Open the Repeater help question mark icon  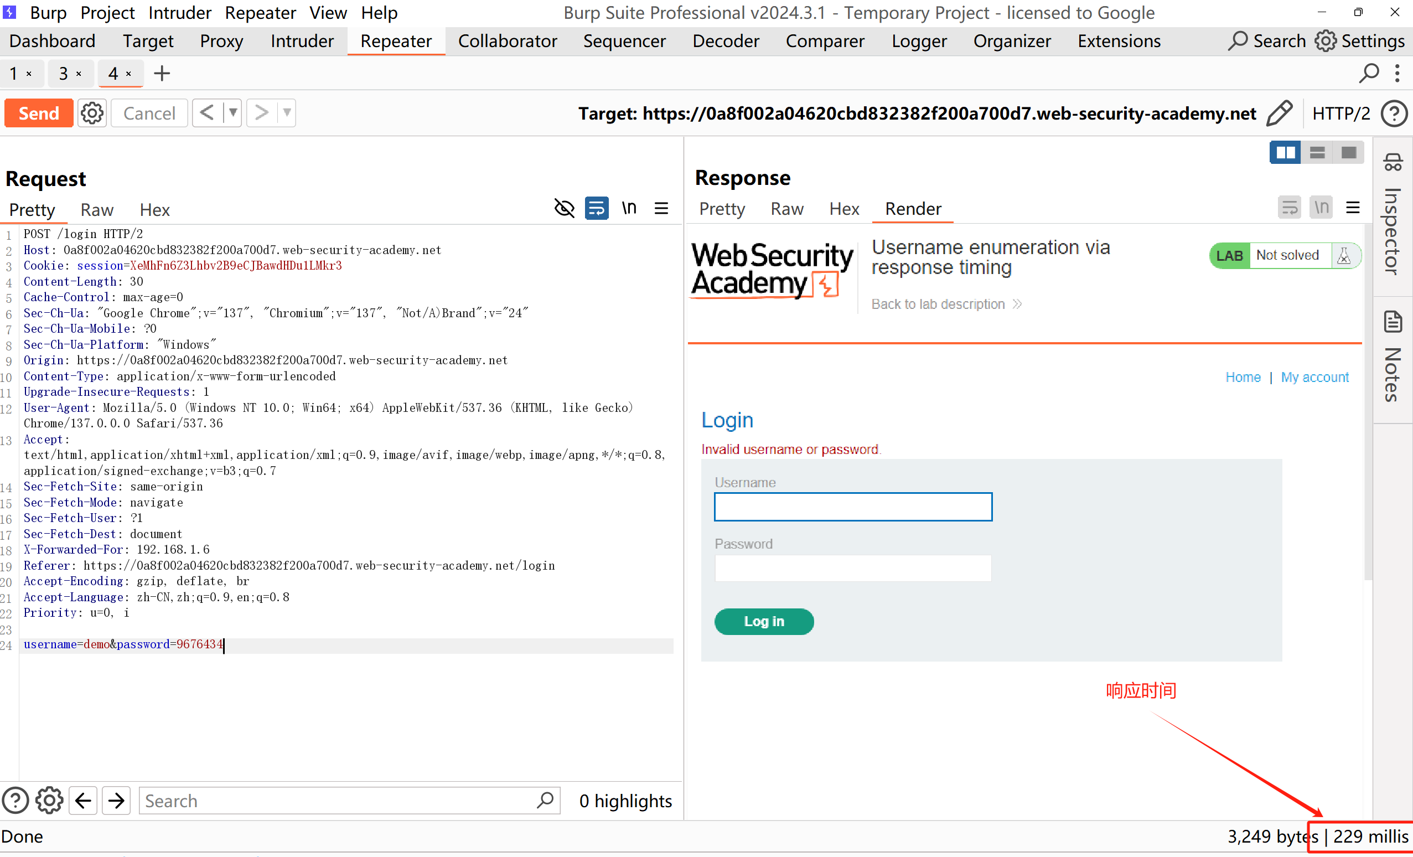coord(1394,113)
